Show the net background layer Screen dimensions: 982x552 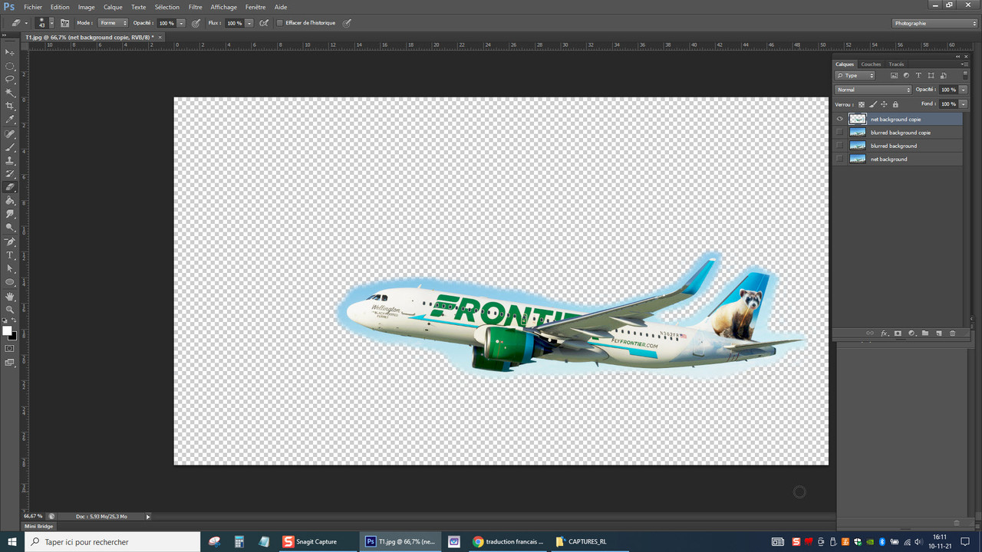[839, 159]
